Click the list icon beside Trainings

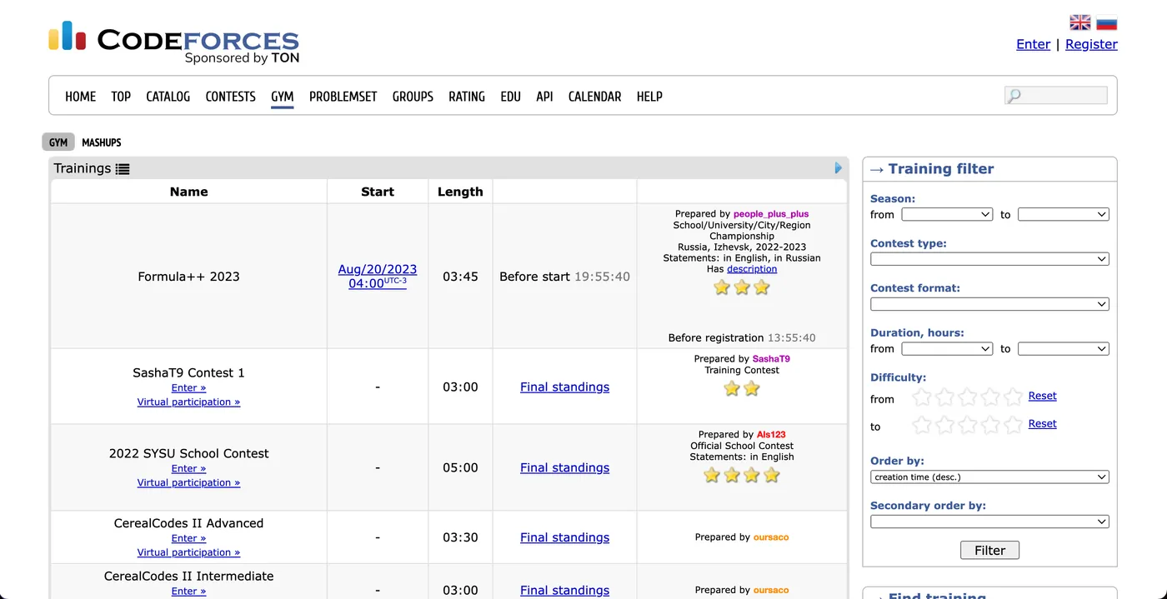pos(123,169)
